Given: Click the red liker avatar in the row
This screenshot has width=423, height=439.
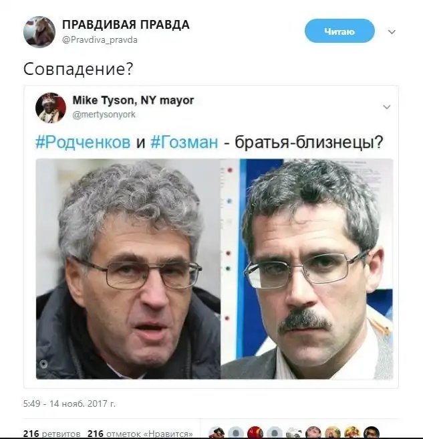Looking at the screenshot, I should point(255,433).
